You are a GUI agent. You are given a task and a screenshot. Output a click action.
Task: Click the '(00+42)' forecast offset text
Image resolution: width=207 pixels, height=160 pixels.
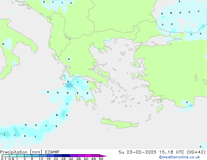point(196,152)
